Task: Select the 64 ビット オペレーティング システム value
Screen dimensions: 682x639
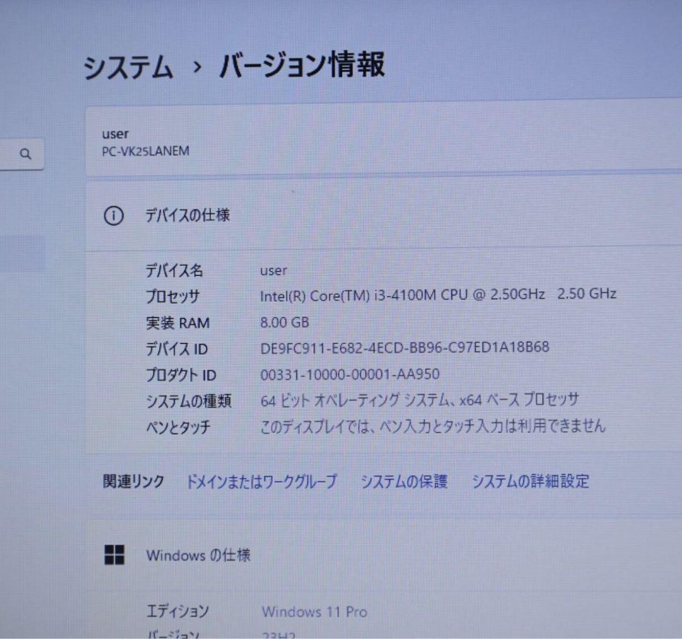Action: tap(420, 400)
